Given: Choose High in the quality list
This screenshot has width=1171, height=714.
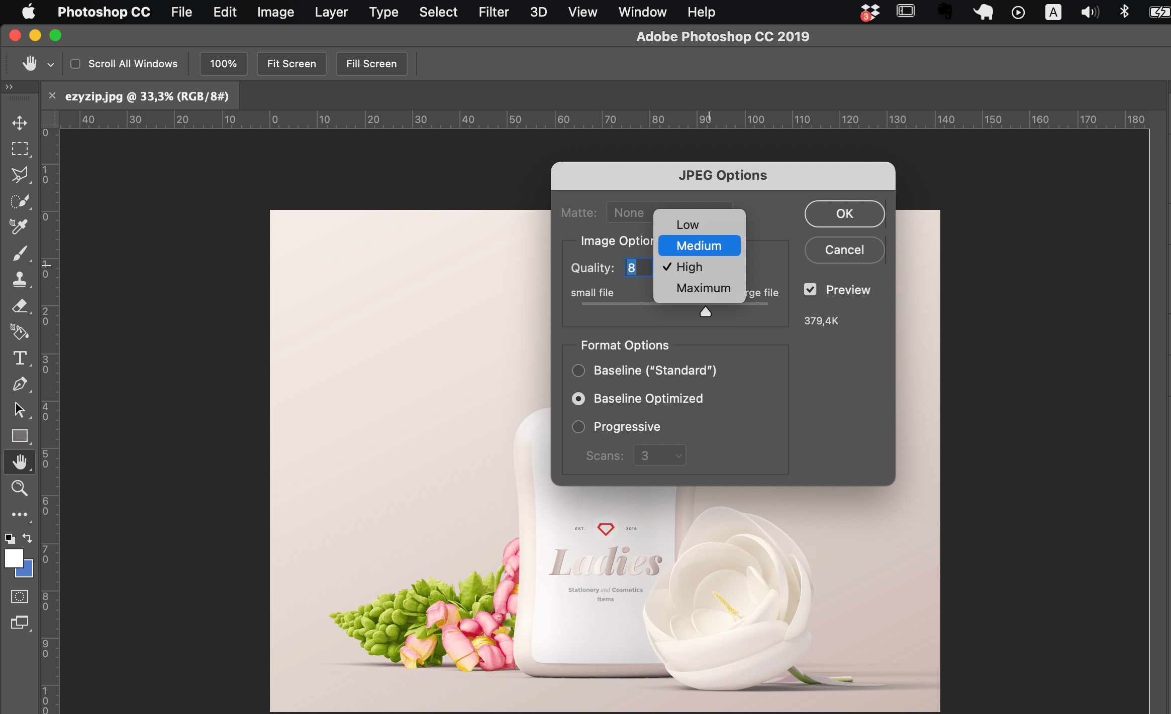Looking at the screenshot, I should (x=700, y=267).
